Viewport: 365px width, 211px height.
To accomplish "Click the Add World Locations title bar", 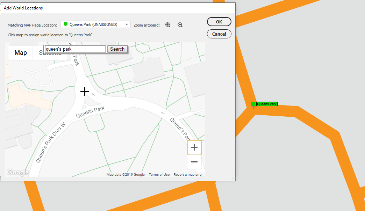I will tap(118, 8).
